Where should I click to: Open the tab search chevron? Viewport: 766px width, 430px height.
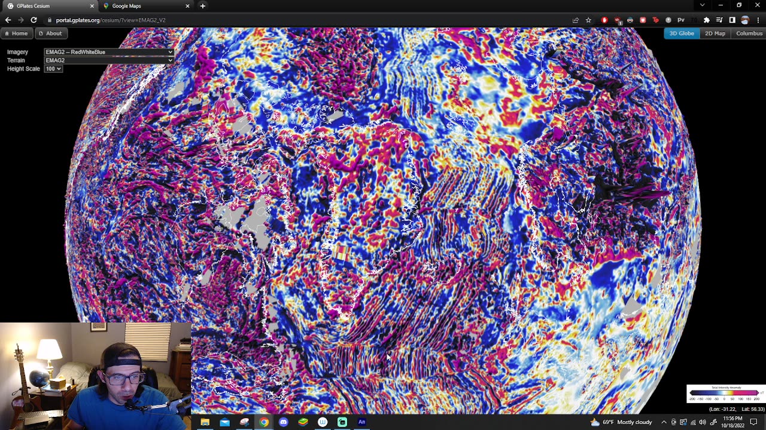pyautogui.click(x=702, y=5)
